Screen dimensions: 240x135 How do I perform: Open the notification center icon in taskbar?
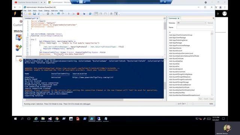pos(223,118)
